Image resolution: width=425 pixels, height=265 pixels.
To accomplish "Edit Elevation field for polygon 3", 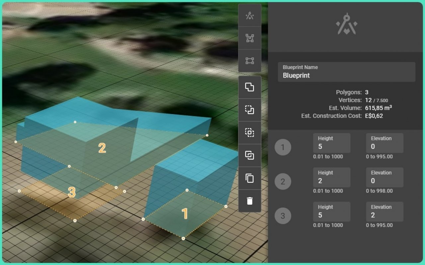I will click(x=384, y=212).
